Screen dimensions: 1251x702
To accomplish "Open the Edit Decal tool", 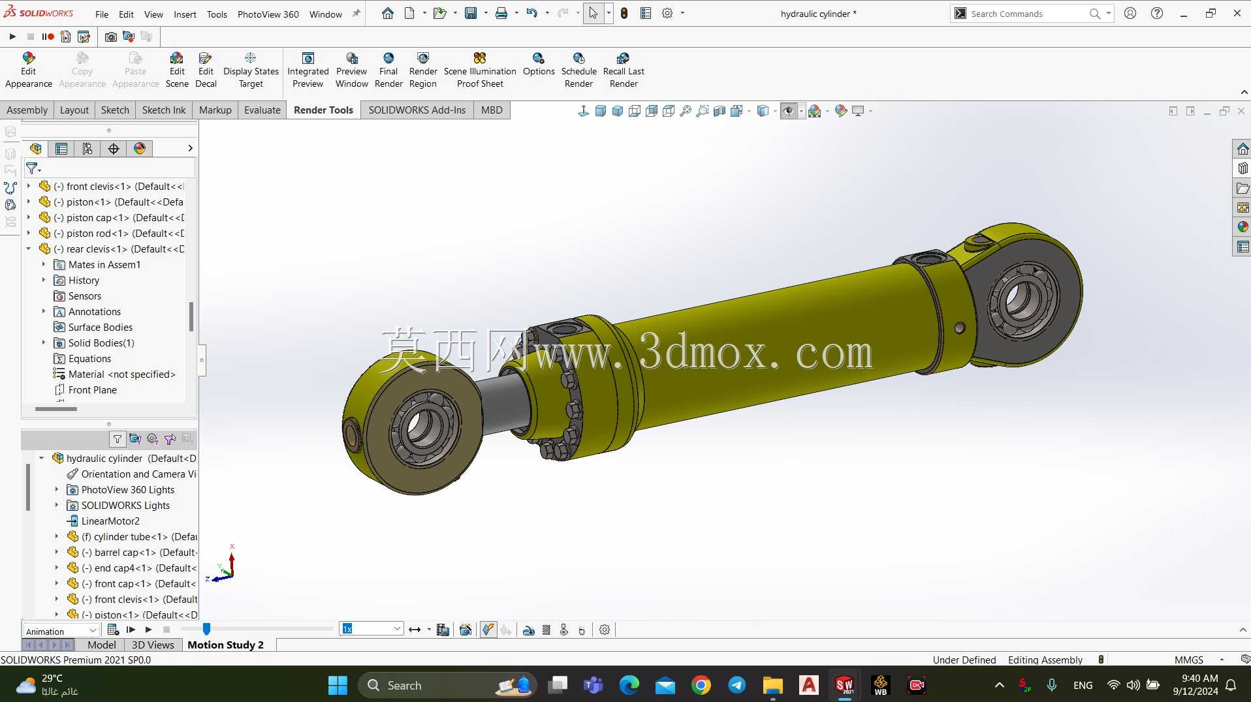I will [x=206, y=70].
